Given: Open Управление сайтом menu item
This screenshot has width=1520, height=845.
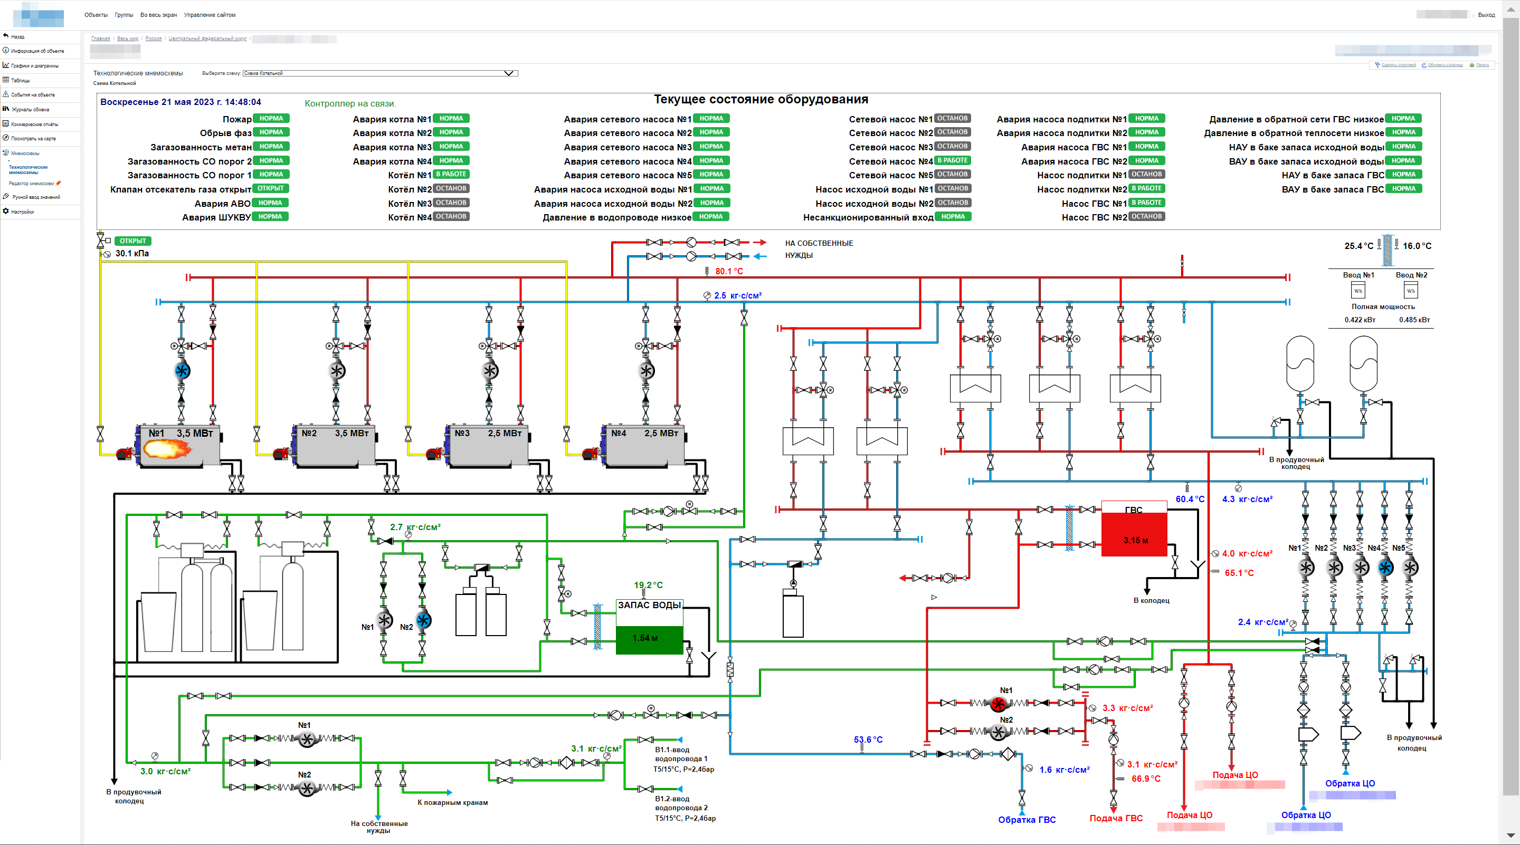Looking at the screenshot, I should [x=210, y=15].
